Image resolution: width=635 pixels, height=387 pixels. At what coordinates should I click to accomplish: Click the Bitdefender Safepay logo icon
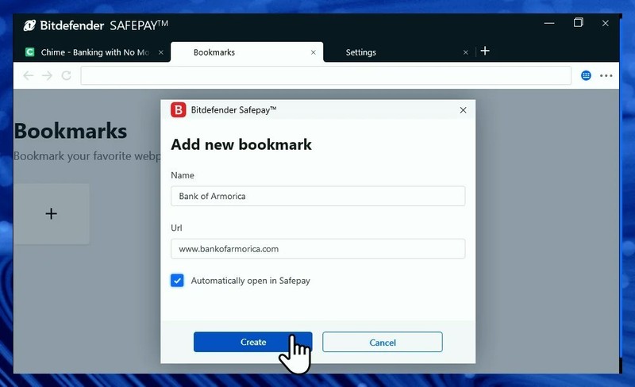[x=29, y=25]
